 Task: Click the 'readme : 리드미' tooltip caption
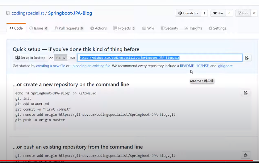(x=202, y=81)
